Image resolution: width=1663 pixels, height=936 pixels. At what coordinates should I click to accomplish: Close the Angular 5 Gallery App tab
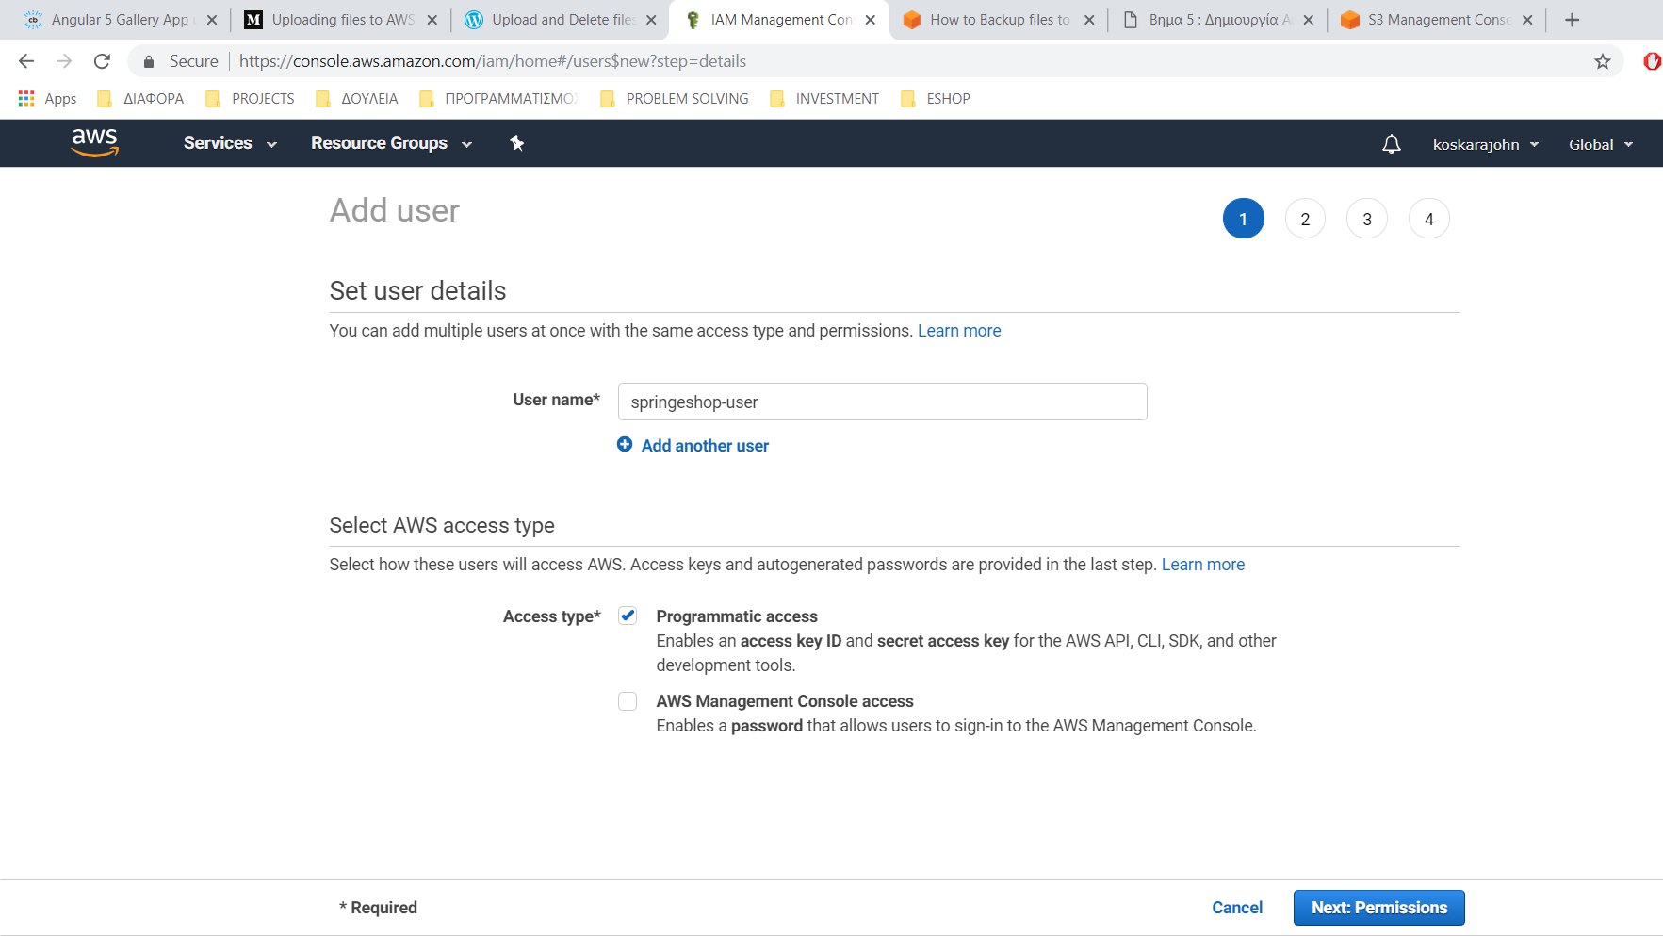[212, 20]
